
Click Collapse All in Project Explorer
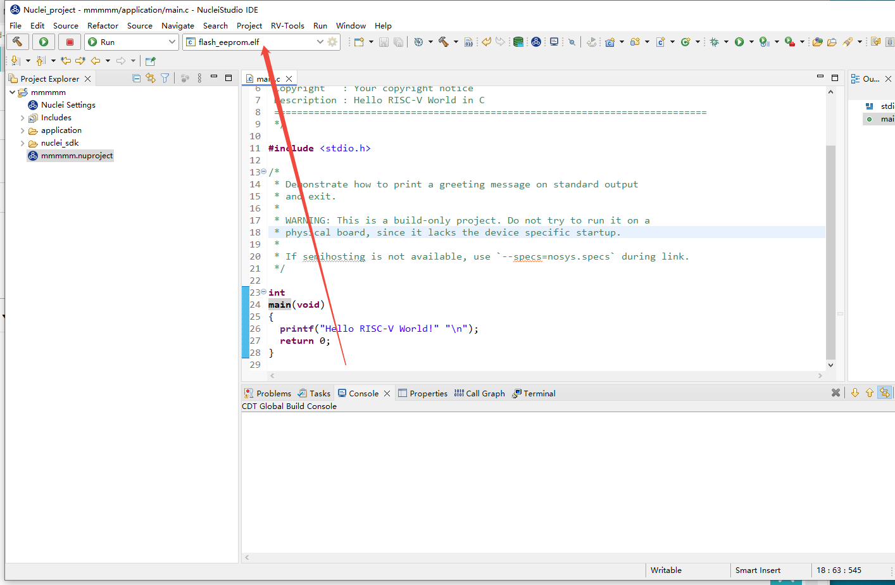pos(137,78)
